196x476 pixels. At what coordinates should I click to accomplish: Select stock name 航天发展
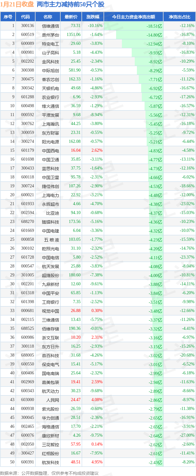pyautogui.click(x=51, y=266)
